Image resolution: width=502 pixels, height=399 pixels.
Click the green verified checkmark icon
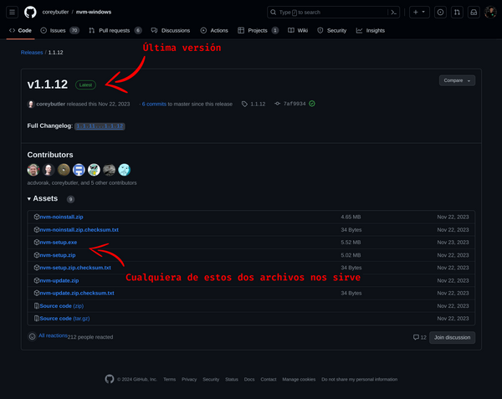pyautogui.click(x=312, y=104)
